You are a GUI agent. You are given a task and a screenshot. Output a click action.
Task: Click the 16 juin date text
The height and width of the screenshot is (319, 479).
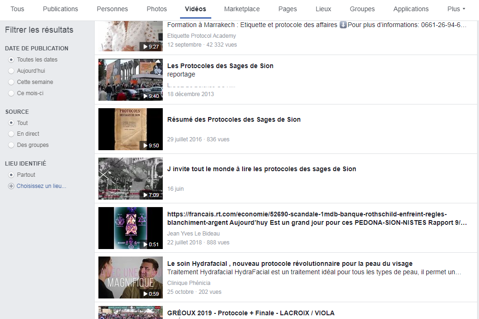coord(175,189)
